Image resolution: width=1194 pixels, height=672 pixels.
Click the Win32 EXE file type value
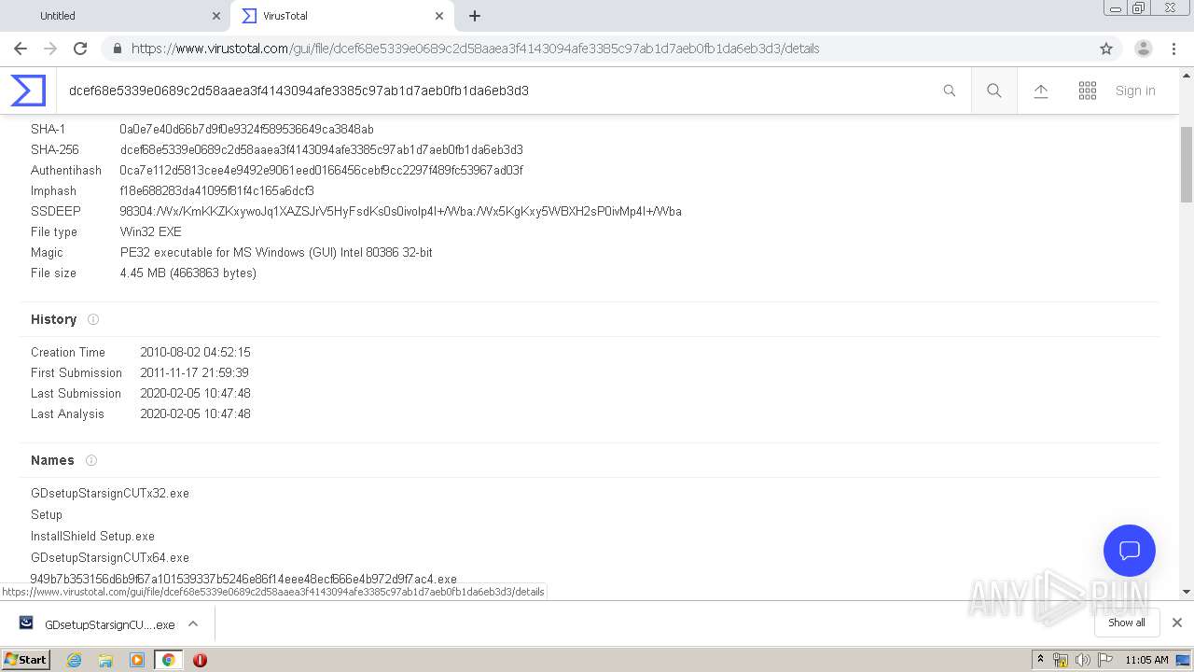150,231
